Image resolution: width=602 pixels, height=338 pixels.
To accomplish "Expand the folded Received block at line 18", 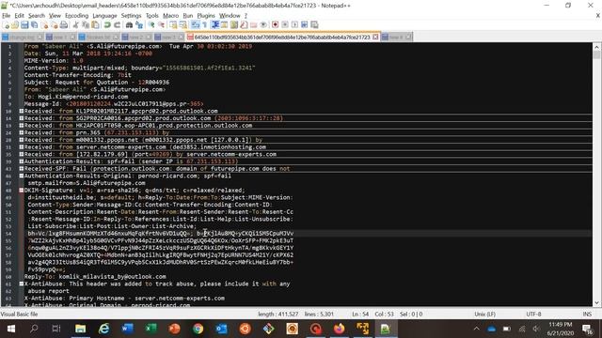I will click(x=22, y=125).
